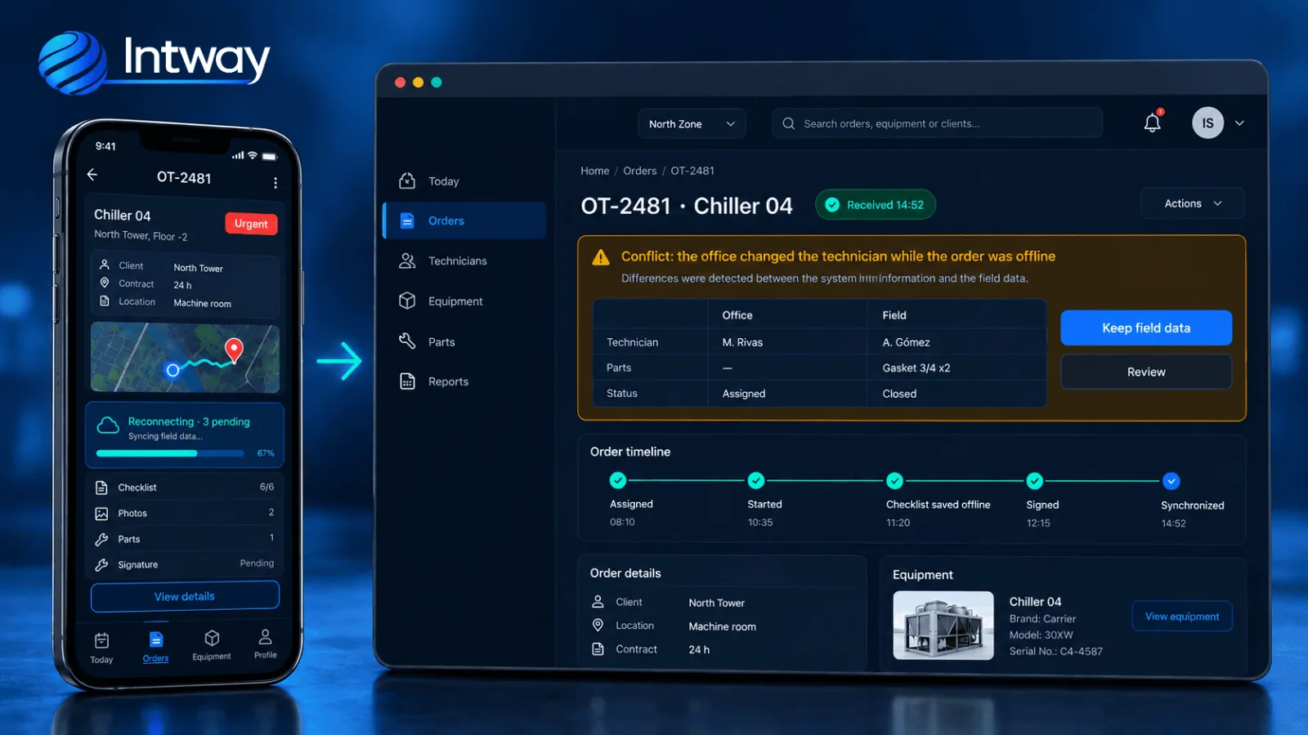Click the search orders input field
The height and width of the screenshot is (735, 1308).
click(x=937, y=123)
